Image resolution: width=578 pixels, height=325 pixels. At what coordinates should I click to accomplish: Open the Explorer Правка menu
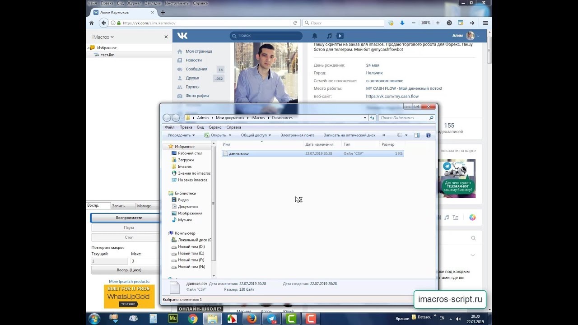point(186,127)
